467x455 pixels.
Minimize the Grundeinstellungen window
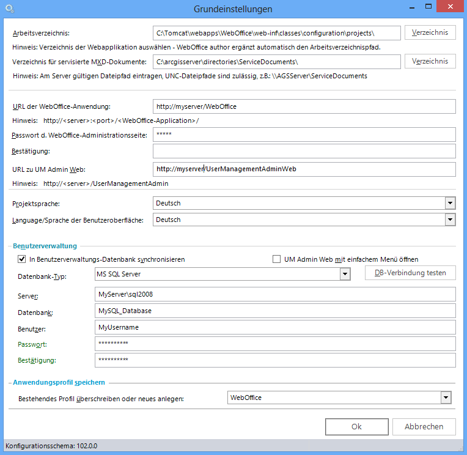[412, 7]
